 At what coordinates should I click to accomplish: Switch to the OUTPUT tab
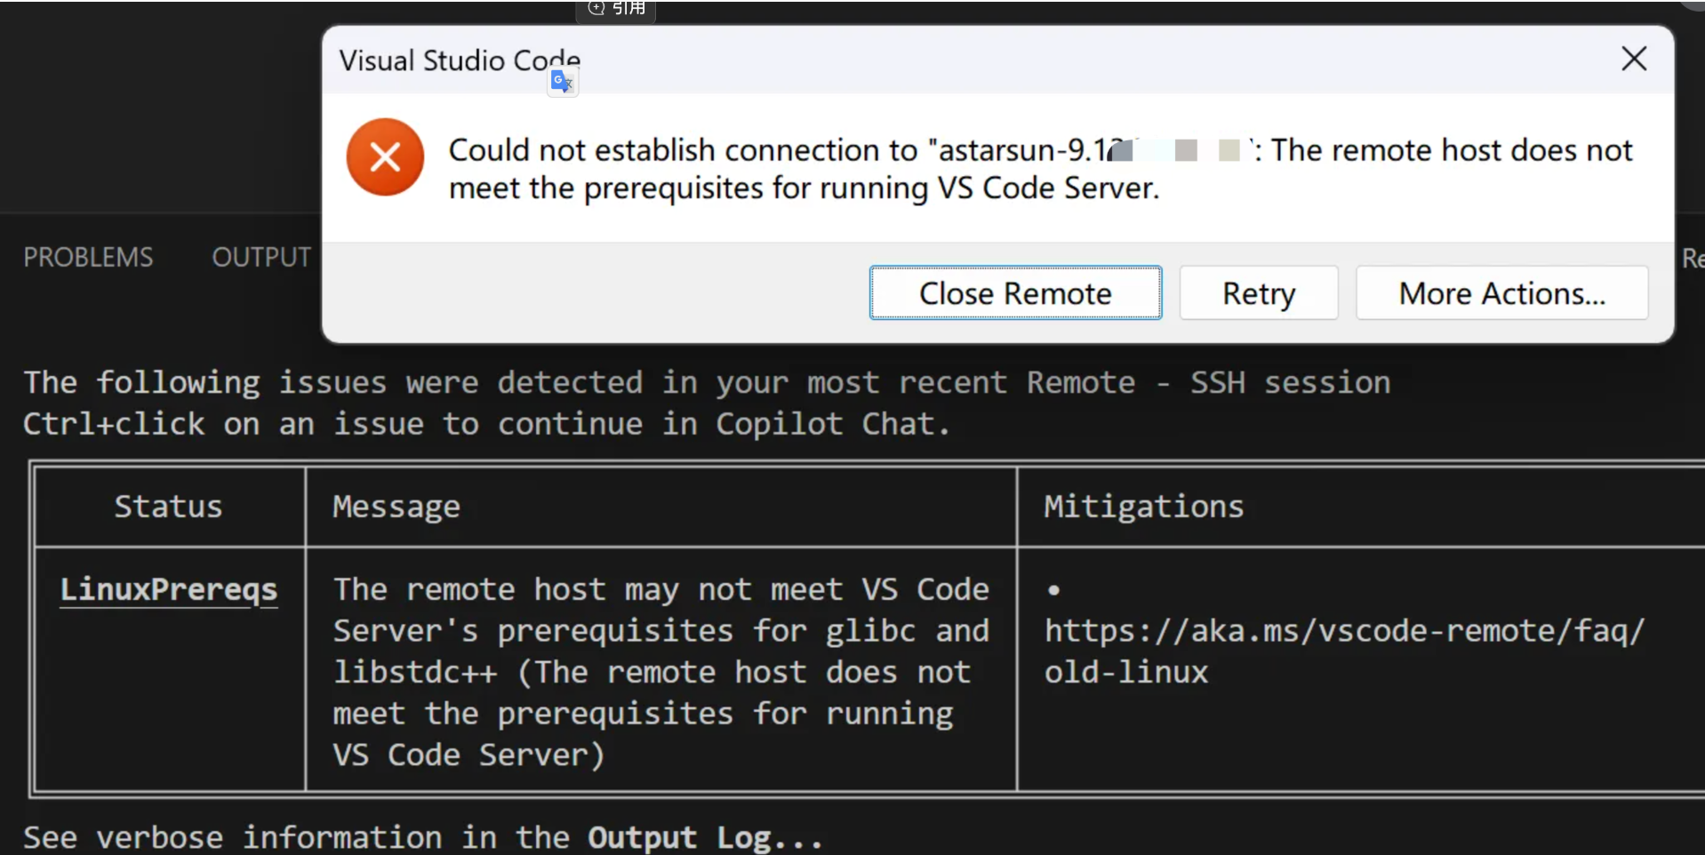coord(261,257)
